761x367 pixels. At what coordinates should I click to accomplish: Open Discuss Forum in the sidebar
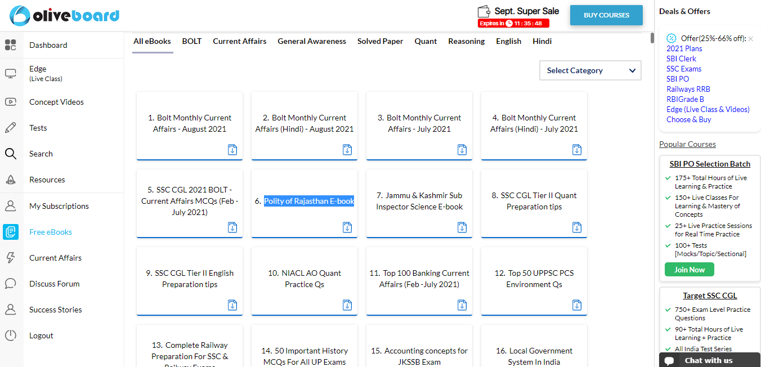(55, 284)
